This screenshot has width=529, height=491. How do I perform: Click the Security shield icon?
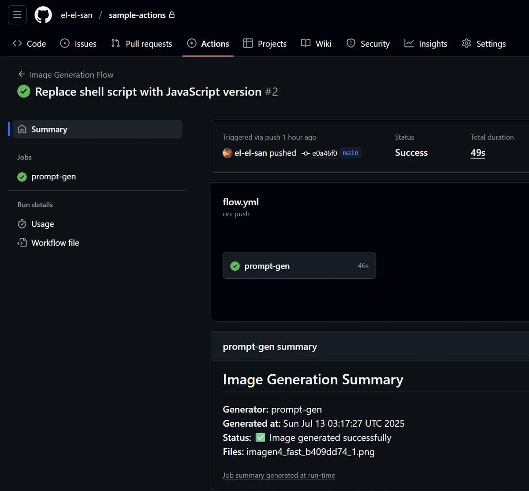[351, 43]
